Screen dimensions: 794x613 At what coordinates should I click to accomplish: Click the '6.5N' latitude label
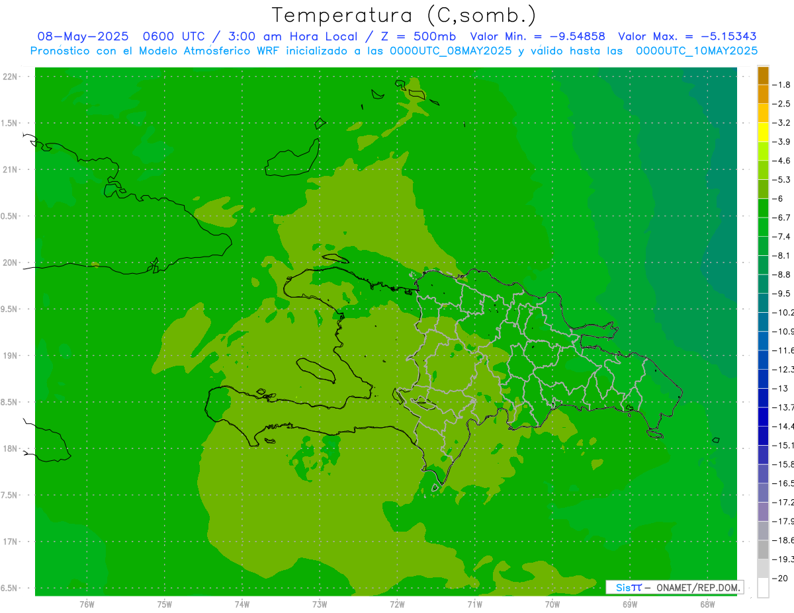pyautogui.click(x=9, y=588)
